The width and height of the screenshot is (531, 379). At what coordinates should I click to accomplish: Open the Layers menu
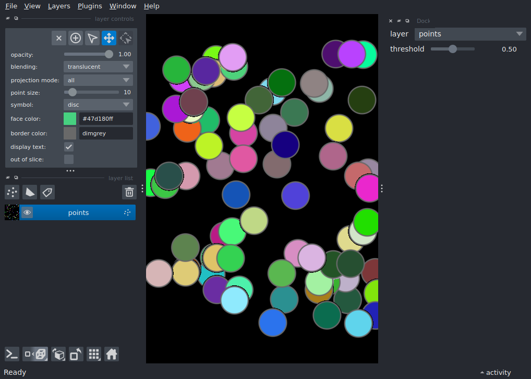click(59, 6)
